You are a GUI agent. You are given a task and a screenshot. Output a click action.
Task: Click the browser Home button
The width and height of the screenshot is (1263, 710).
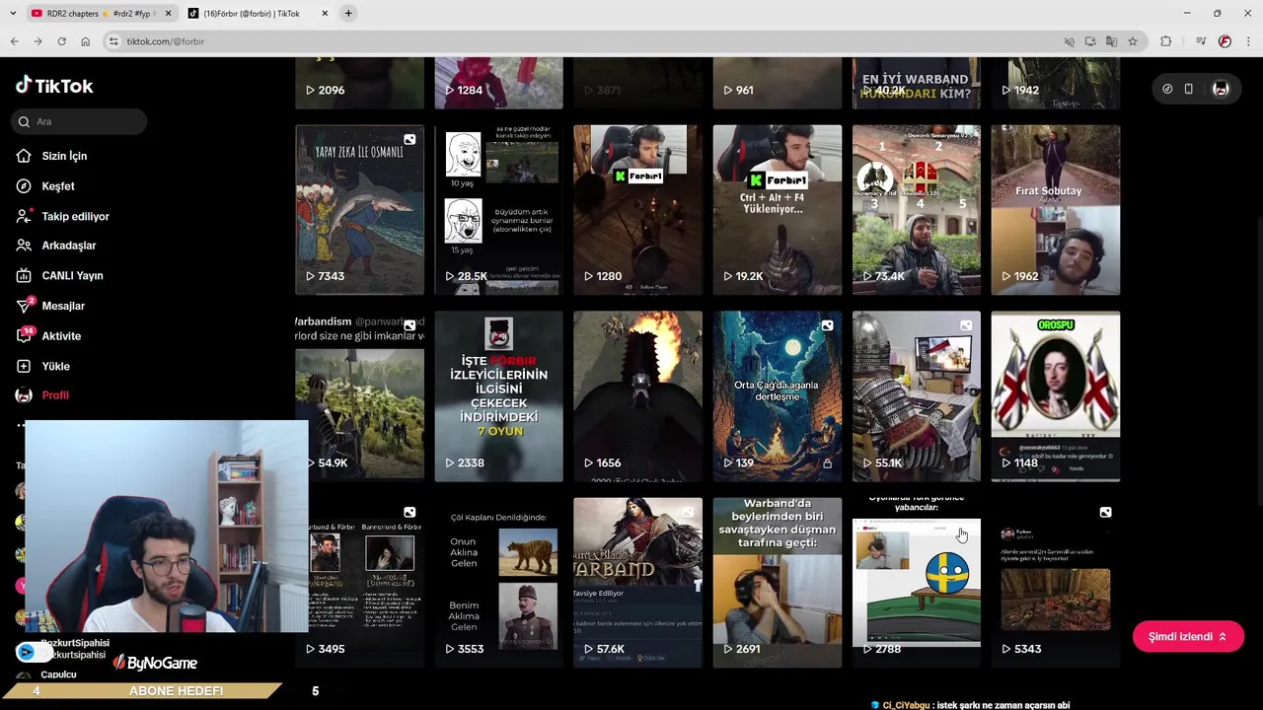tap(85, 41)
